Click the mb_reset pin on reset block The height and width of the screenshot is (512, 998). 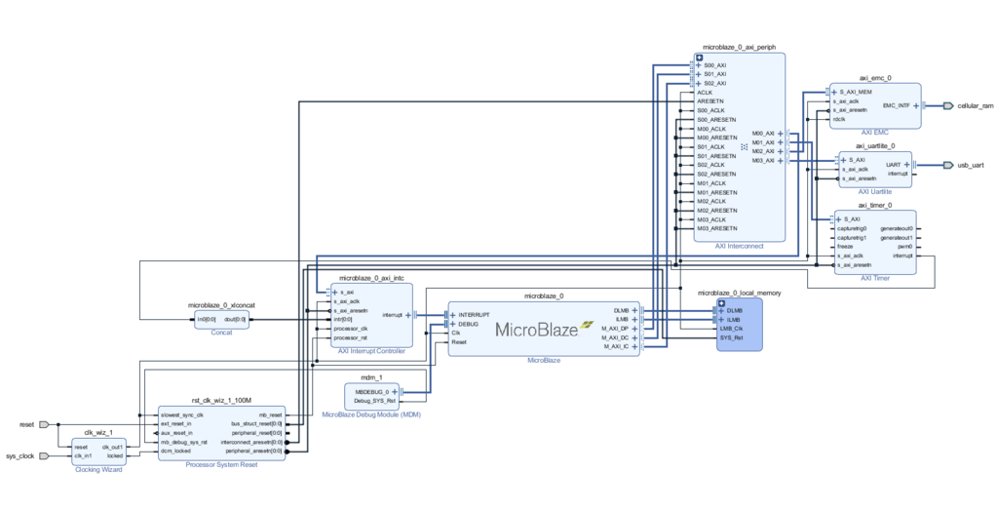(271, 415)
